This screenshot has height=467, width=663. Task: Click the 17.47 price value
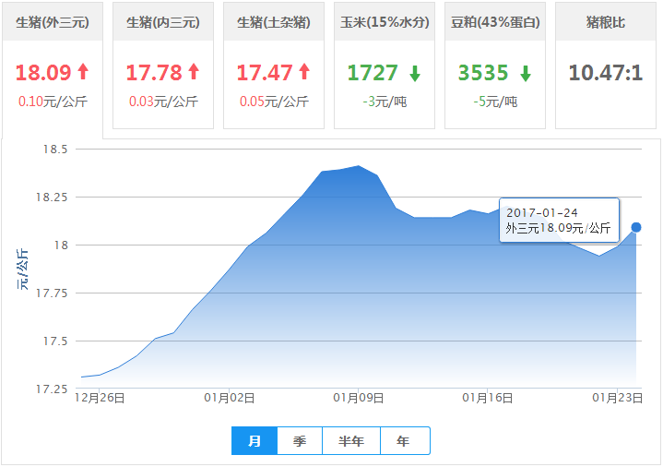pyautogui.click(x=265, y=72)
